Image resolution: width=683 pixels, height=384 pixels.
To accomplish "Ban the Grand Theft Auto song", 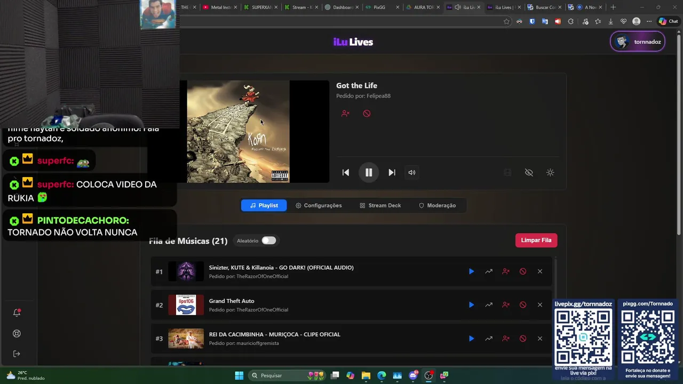I will tap(523, 305).
